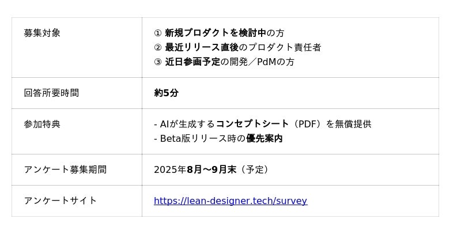Click the bold text 近日参画予定

(x=192, y=62)
